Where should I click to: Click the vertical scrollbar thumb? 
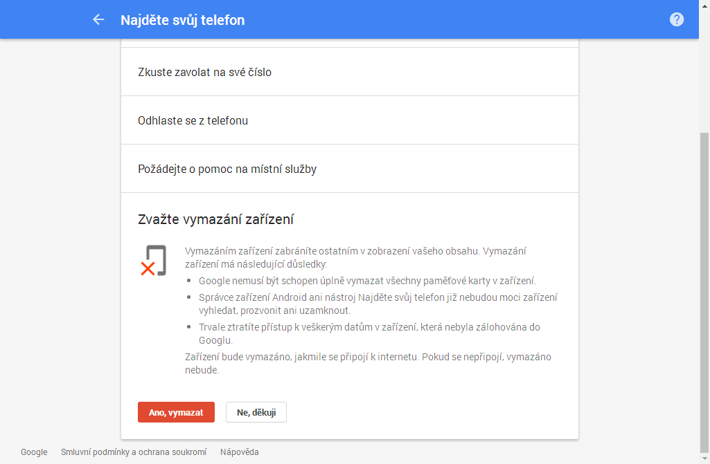pyautogui.click(x=704, y=292)
